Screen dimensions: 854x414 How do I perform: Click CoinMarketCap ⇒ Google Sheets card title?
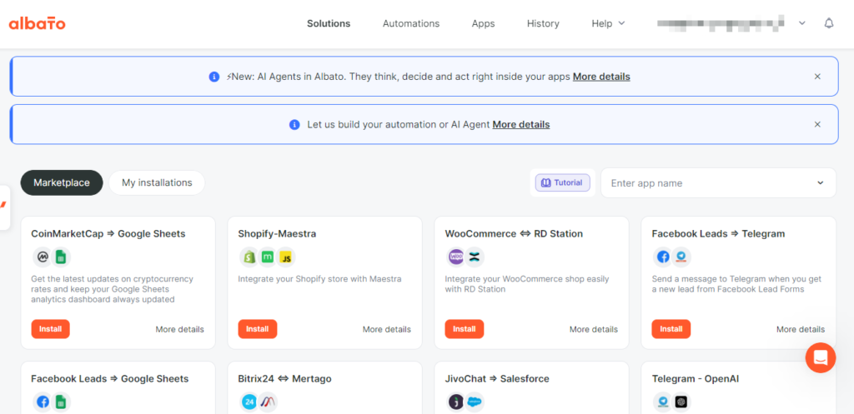[x=108, y=234]
